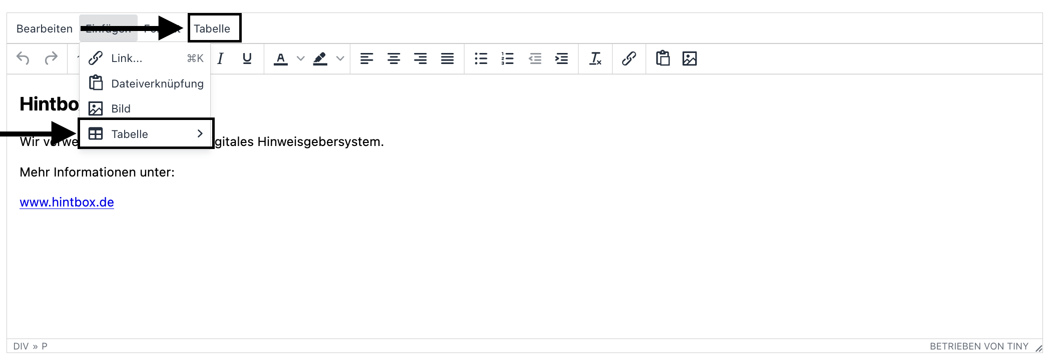
Task: Click the editor resize handle
Action: pos(1038,347)
